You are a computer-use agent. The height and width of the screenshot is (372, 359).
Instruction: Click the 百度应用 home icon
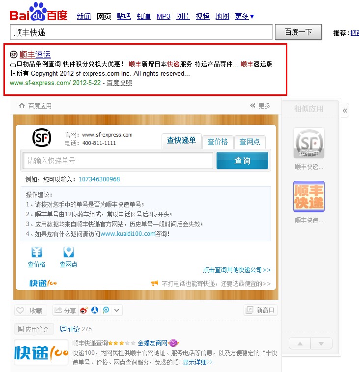point(22,106)
